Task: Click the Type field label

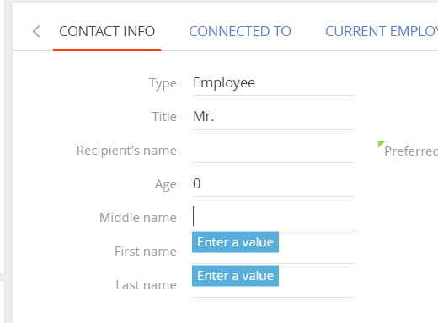Action: pyautogui.click(x=163, y=83)
